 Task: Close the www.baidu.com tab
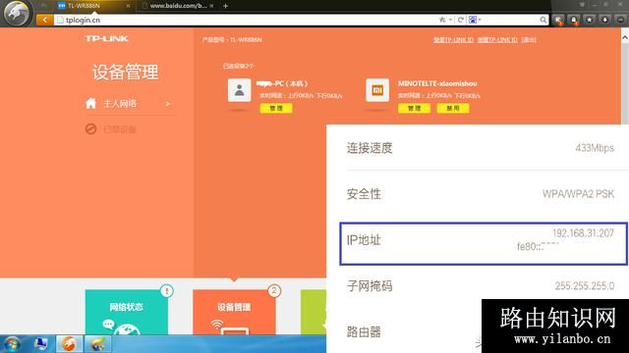211,6
